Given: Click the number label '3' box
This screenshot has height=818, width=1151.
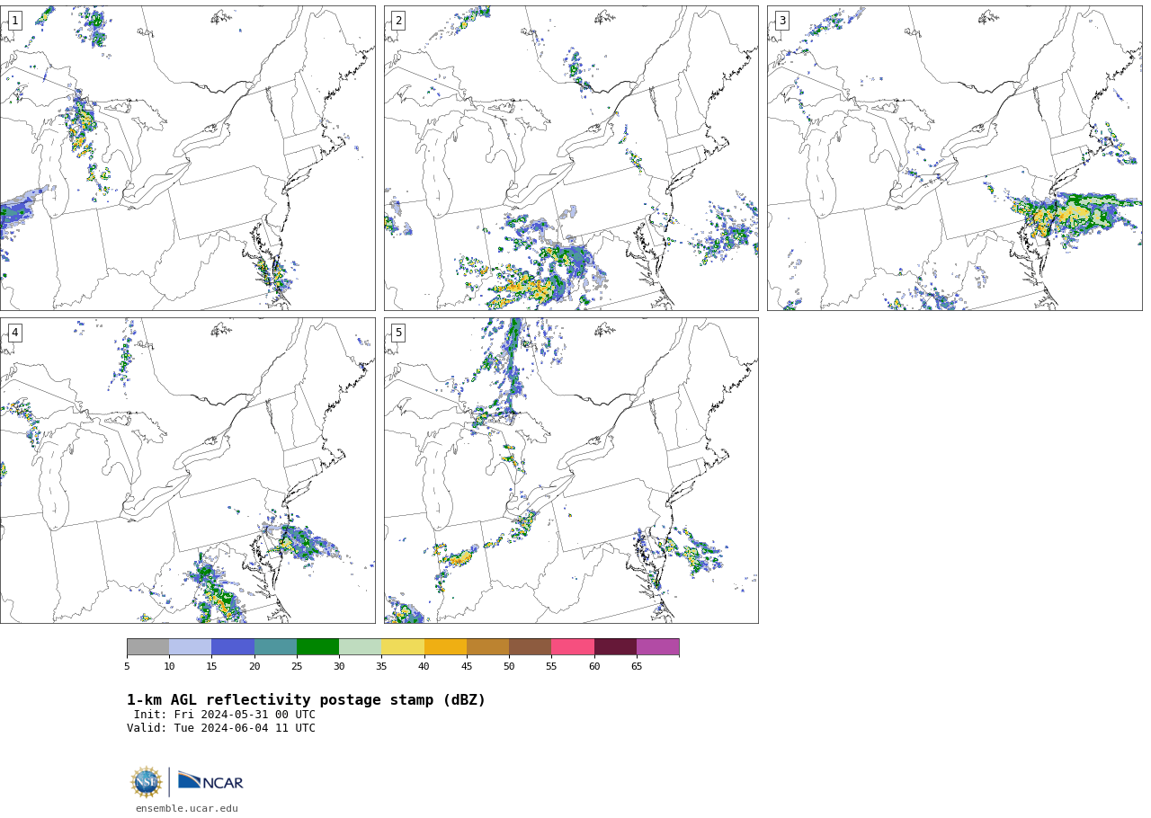Looking at the screenshot, I should click(781, 21).
